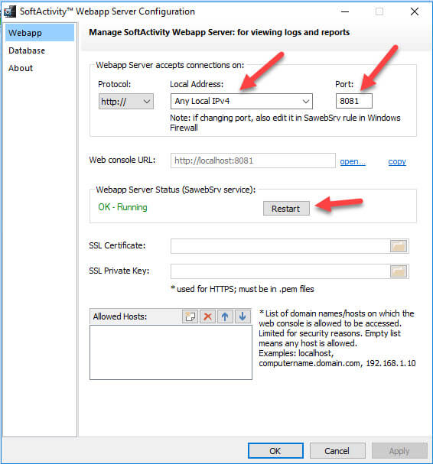Delete selected host with red X icon
The image size is (433, 464).
tap(207, 316)
